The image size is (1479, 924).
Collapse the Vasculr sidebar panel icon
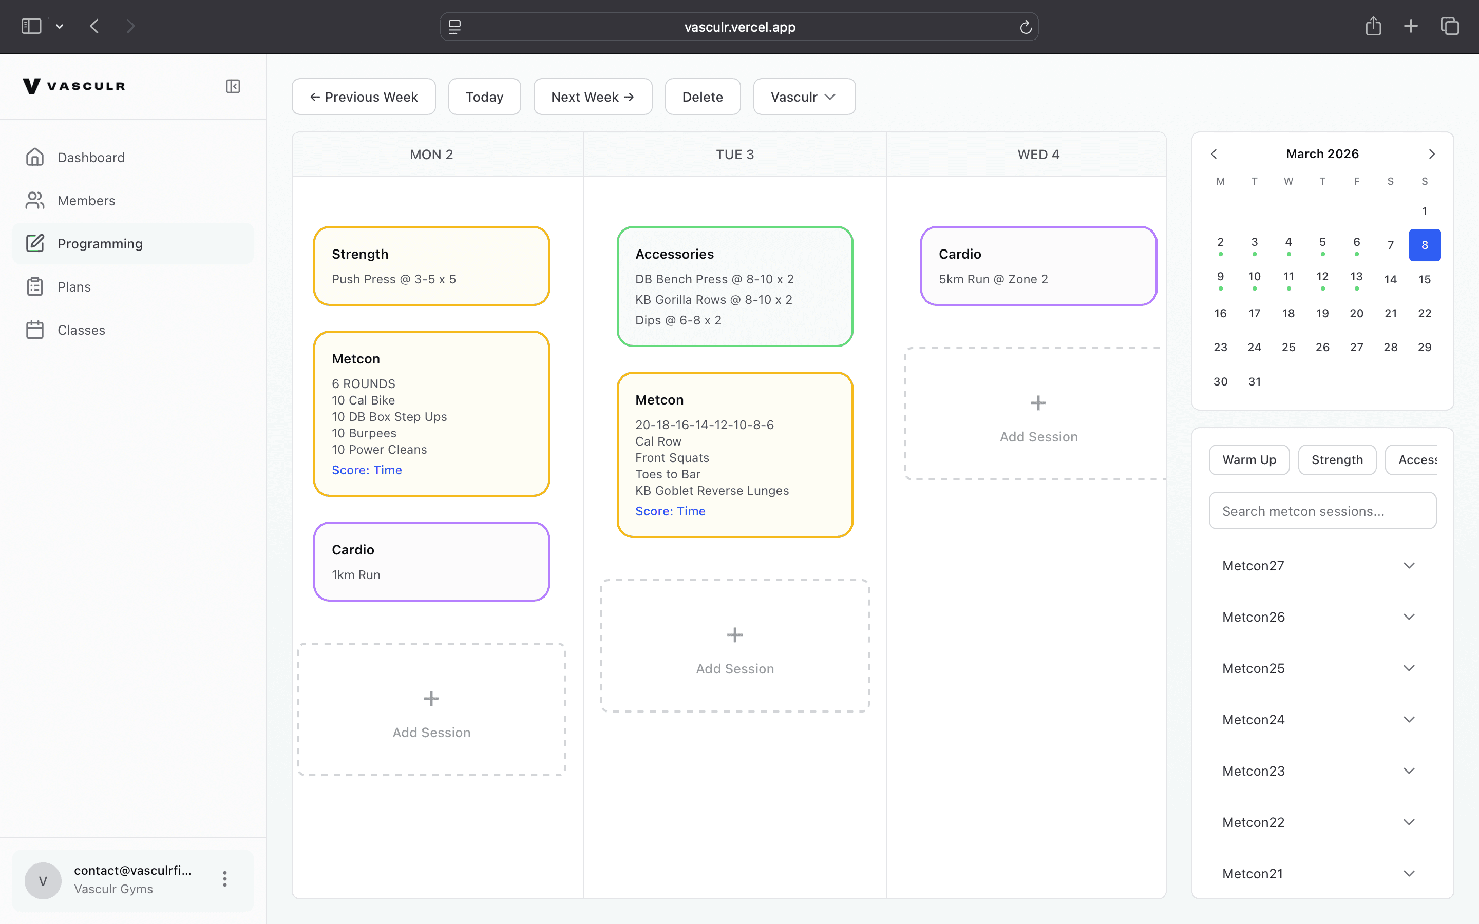click(x=233, y=86)
